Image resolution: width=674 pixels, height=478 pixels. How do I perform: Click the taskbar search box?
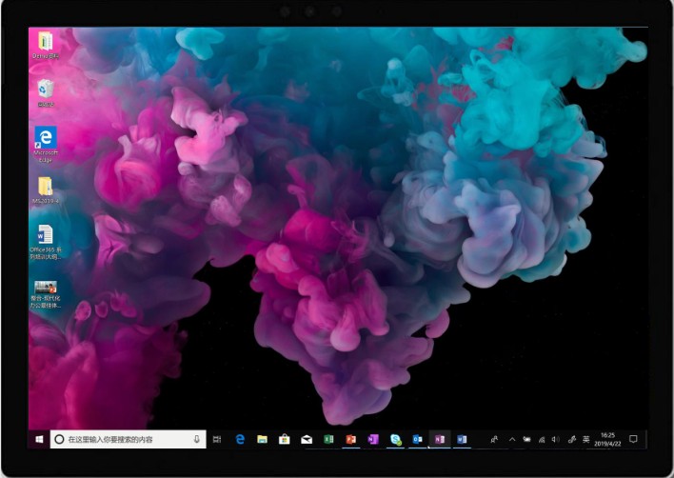129,439
